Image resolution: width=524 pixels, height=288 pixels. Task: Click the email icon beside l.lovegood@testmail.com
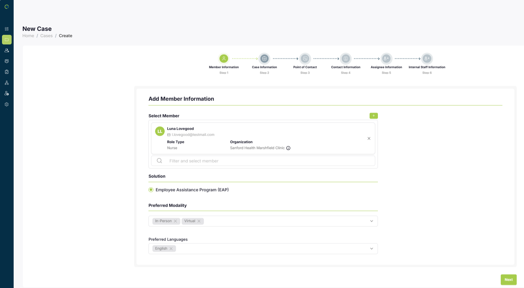[169, 135]
